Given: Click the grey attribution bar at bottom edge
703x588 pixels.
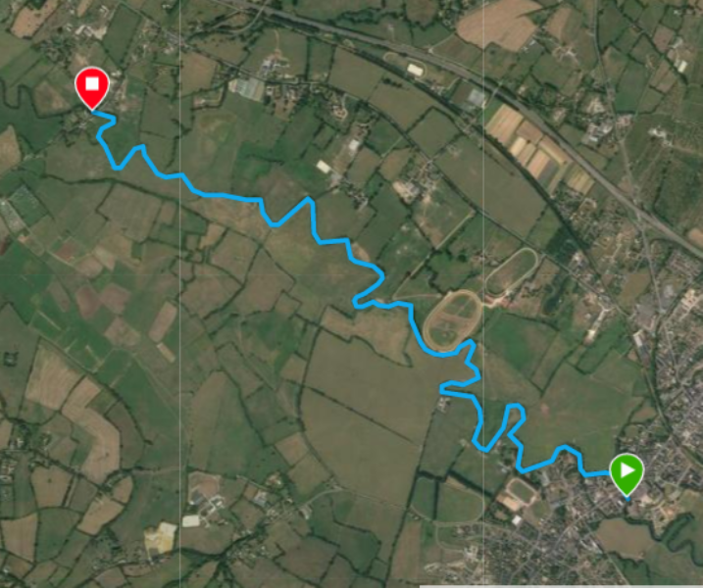Looking at the screenshot, I should pos(561,586).
